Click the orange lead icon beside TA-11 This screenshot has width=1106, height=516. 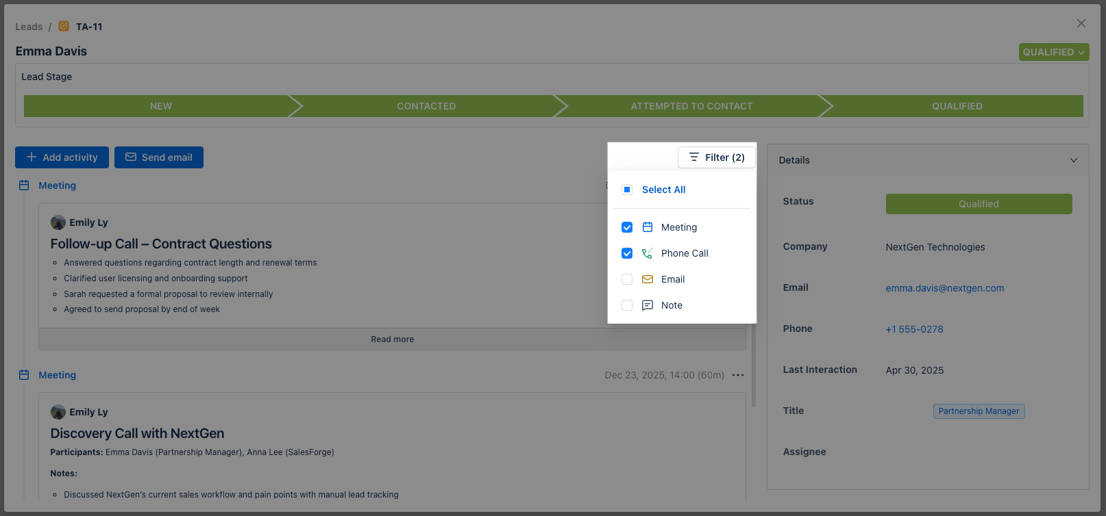[64, 26]
